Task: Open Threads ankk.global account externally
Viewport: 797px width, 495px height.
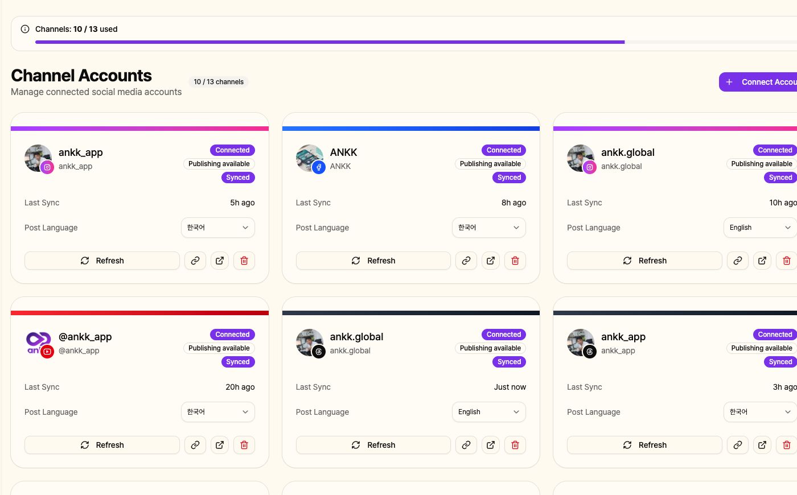Action: click(491, 445)
